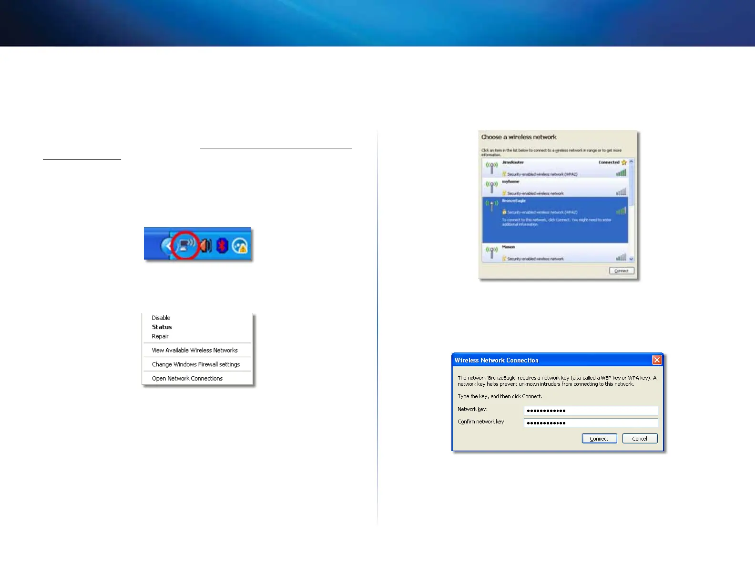Click the volume speaker tray icon
Image resolution: width=755 pixels, height=583 pixels.
tap(205, 246)
